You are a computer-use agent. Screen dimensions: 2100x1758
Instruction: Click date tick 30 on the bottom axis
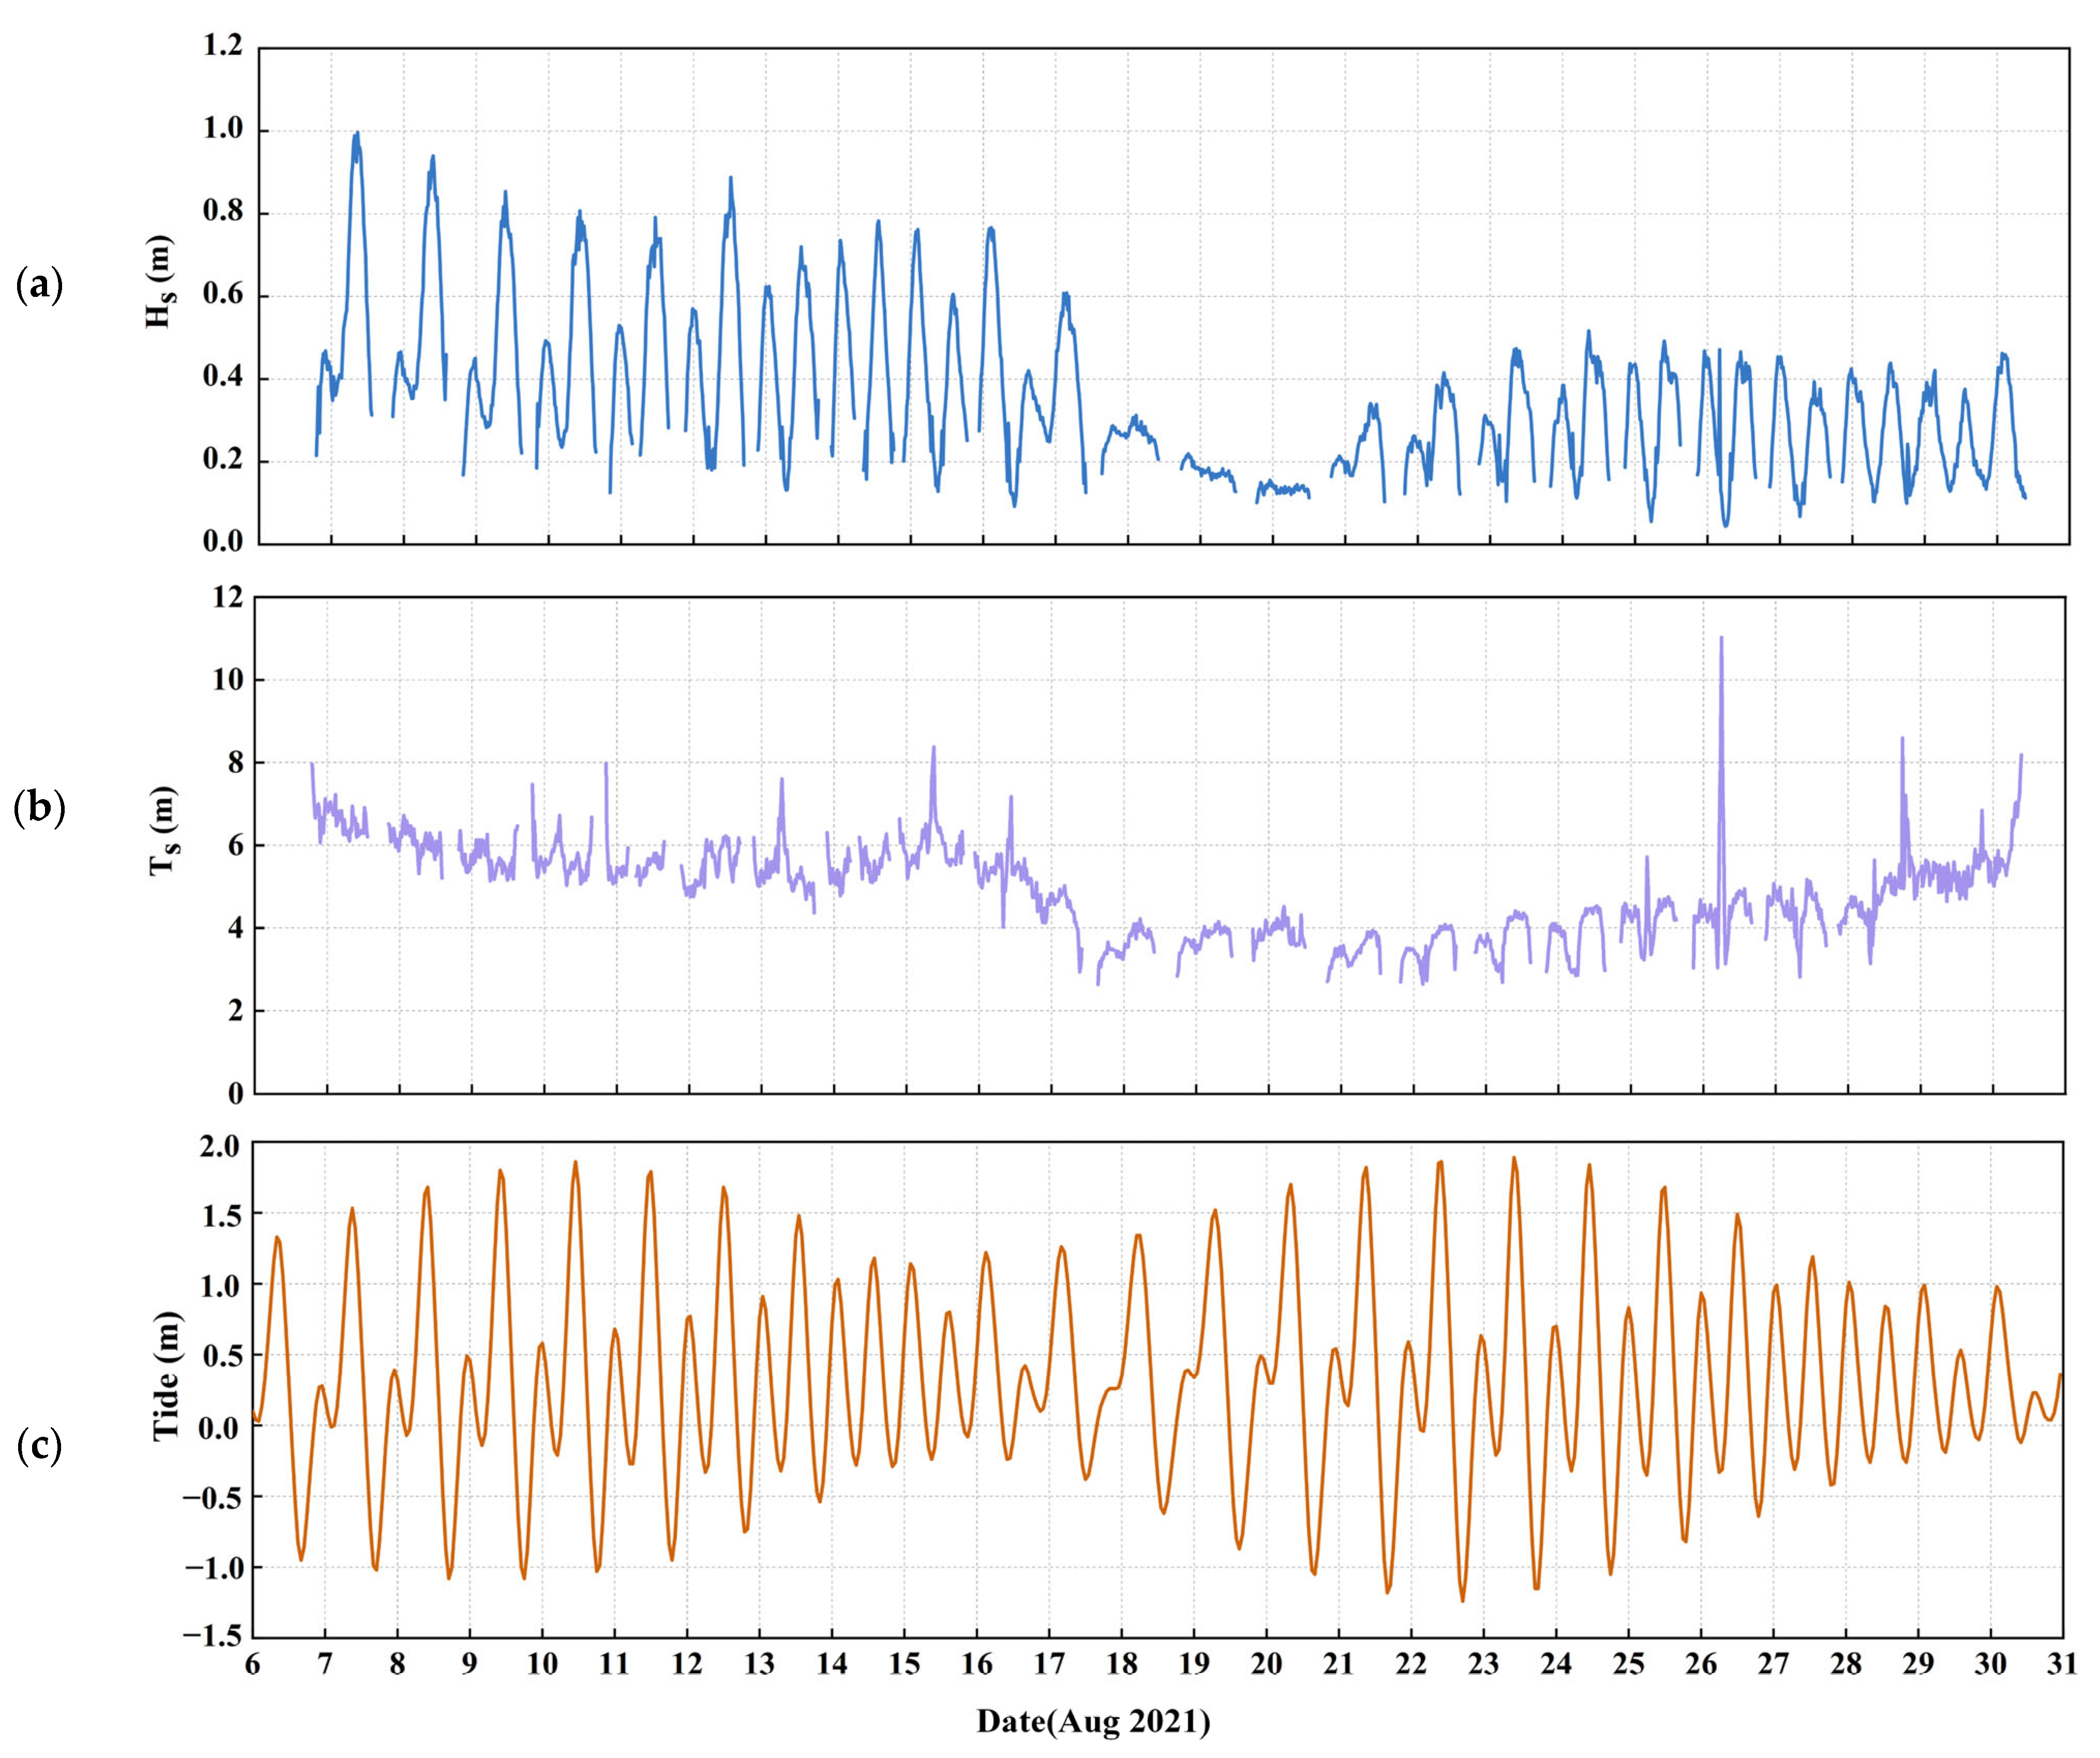click(x=1991, y=1664)
